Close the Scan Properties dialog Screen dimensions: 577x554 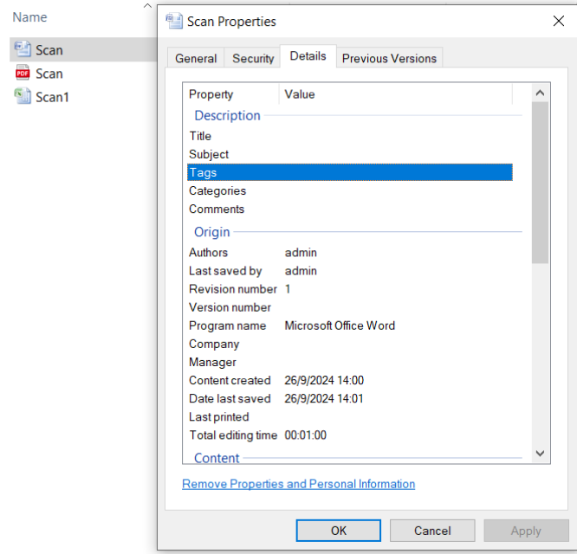[x=558, y=21]
